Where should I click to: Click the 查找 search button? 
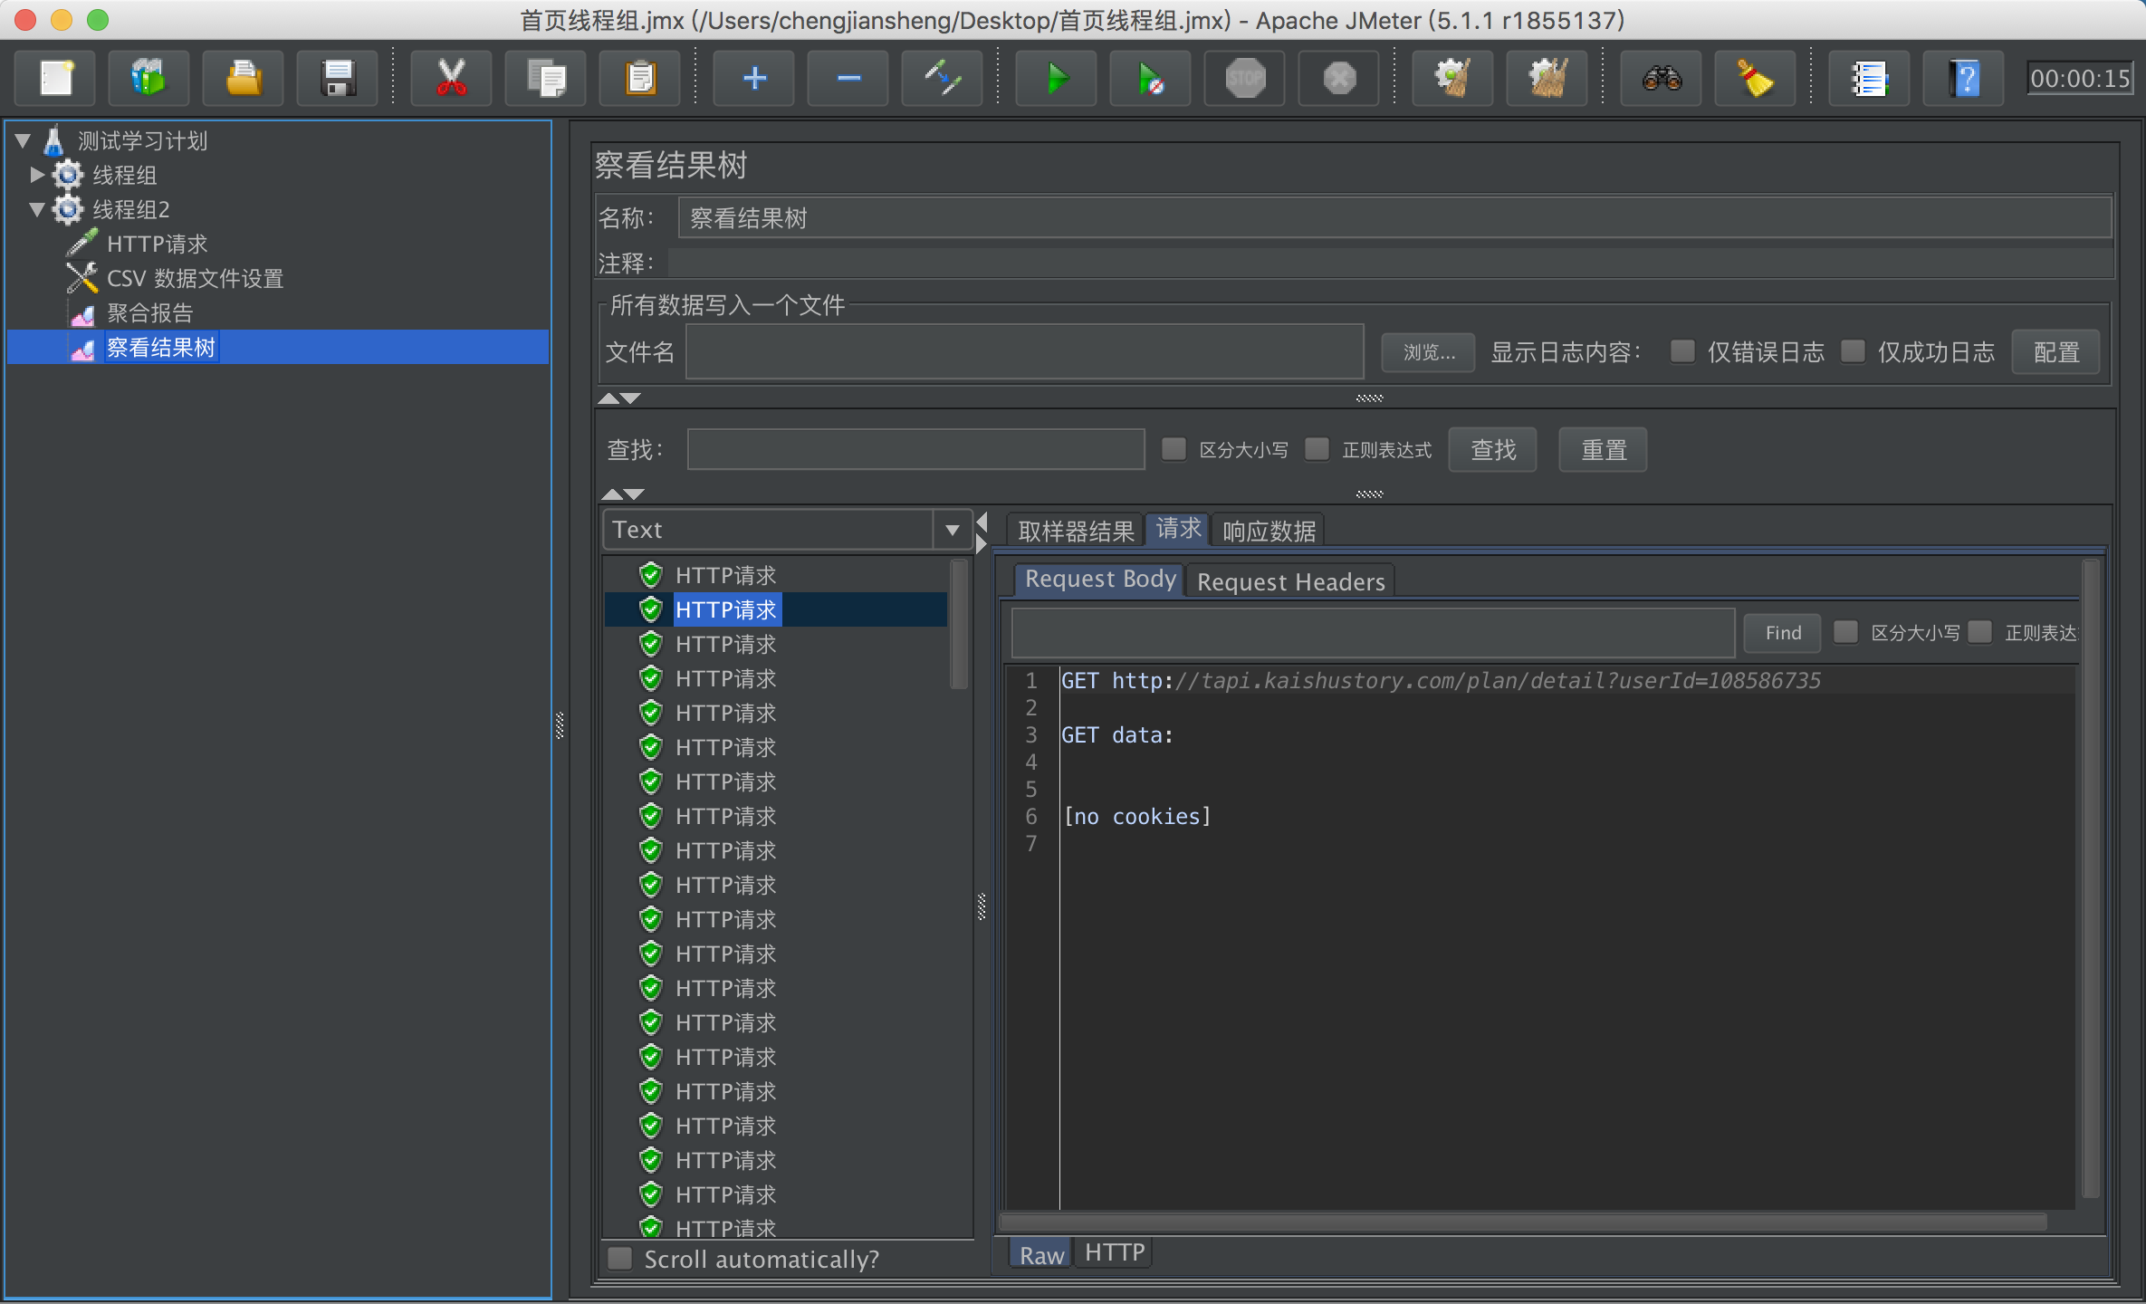pos(1492,450)
